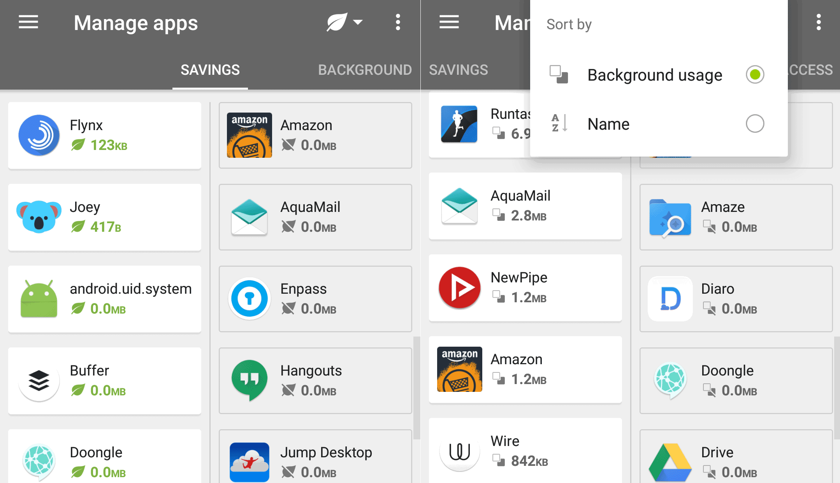Open overflow menu in left screen toolbar
The height and width of the screenshot is (483, 840).
(x=398, y=22)
